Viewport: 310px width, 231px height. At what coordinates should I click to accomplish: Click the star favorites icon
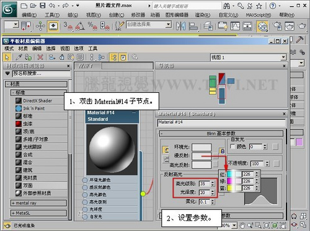point(259,6)
